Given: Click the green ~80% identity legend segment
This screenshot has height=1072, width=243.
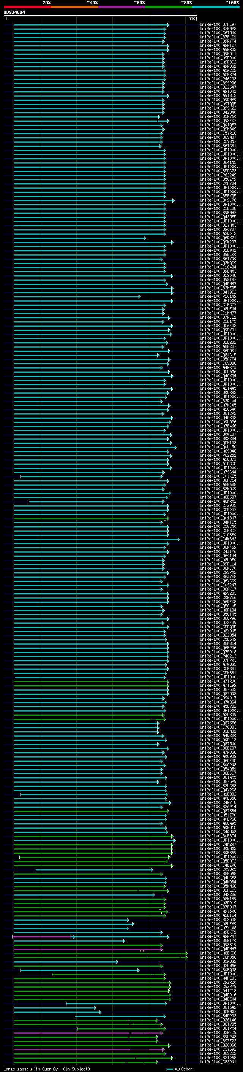Looking at the screenshot, I should (169, 7).
